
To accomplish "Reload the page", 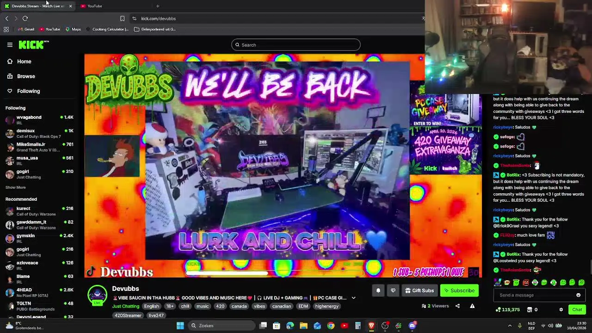I will pos(25,18).
